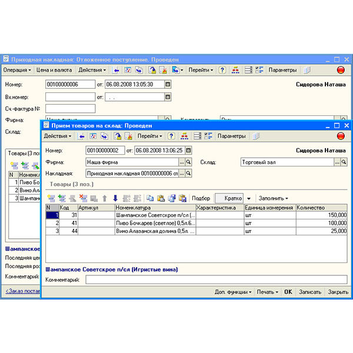Open the Заказ постав link in back window
Screen dimensions: 353x353
[23, 291]
